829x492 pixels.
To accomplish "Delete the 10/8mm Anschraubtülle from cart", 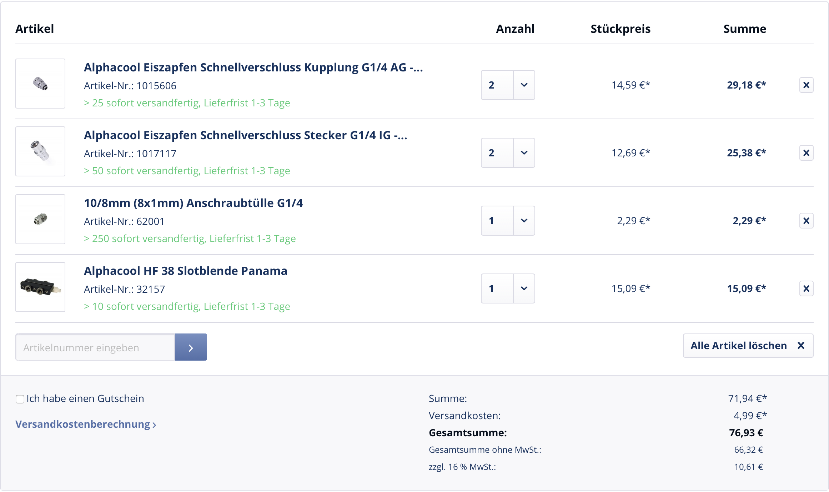I will pyautogui.click(x=806, y=221).
